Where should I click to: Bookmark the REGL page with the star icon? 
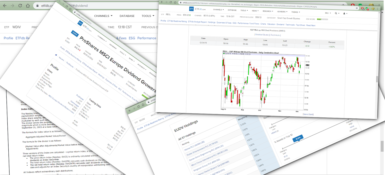pos(356,8)
